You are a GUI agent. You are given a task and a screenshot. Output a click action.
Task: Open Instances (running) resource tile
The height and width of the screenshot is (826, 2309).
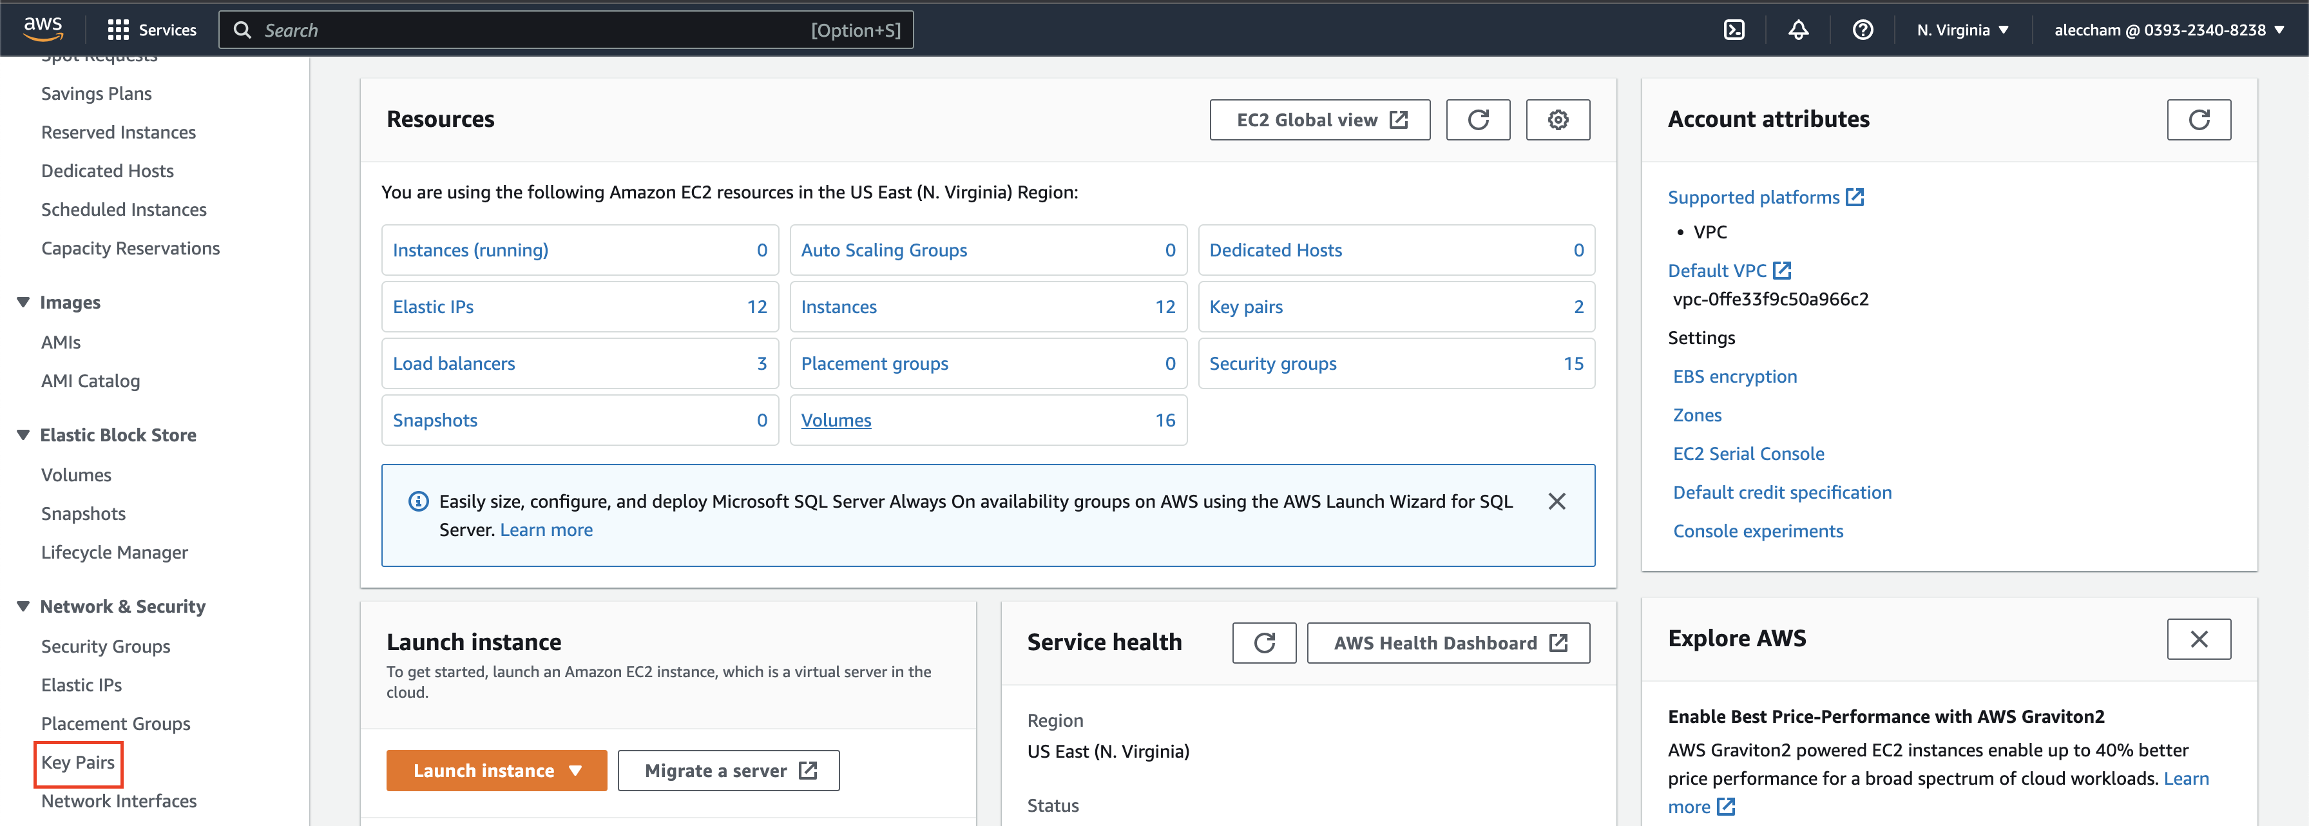(x=580, y=250)
